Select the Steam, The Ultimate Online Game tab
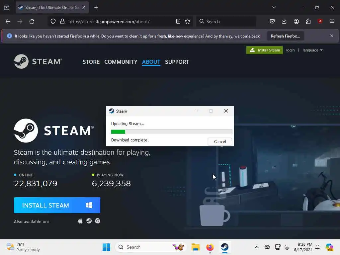The image size is (340, 255). coord(52,7)
